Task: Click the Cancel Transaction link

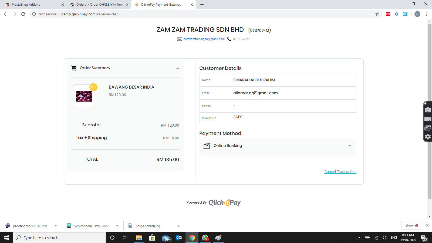Action: click(340, 172)
